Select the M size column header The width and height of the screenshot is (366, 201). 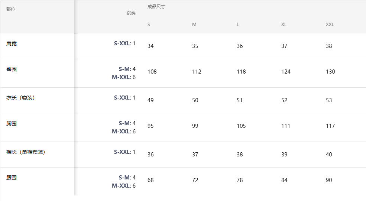tap(194, 25)
